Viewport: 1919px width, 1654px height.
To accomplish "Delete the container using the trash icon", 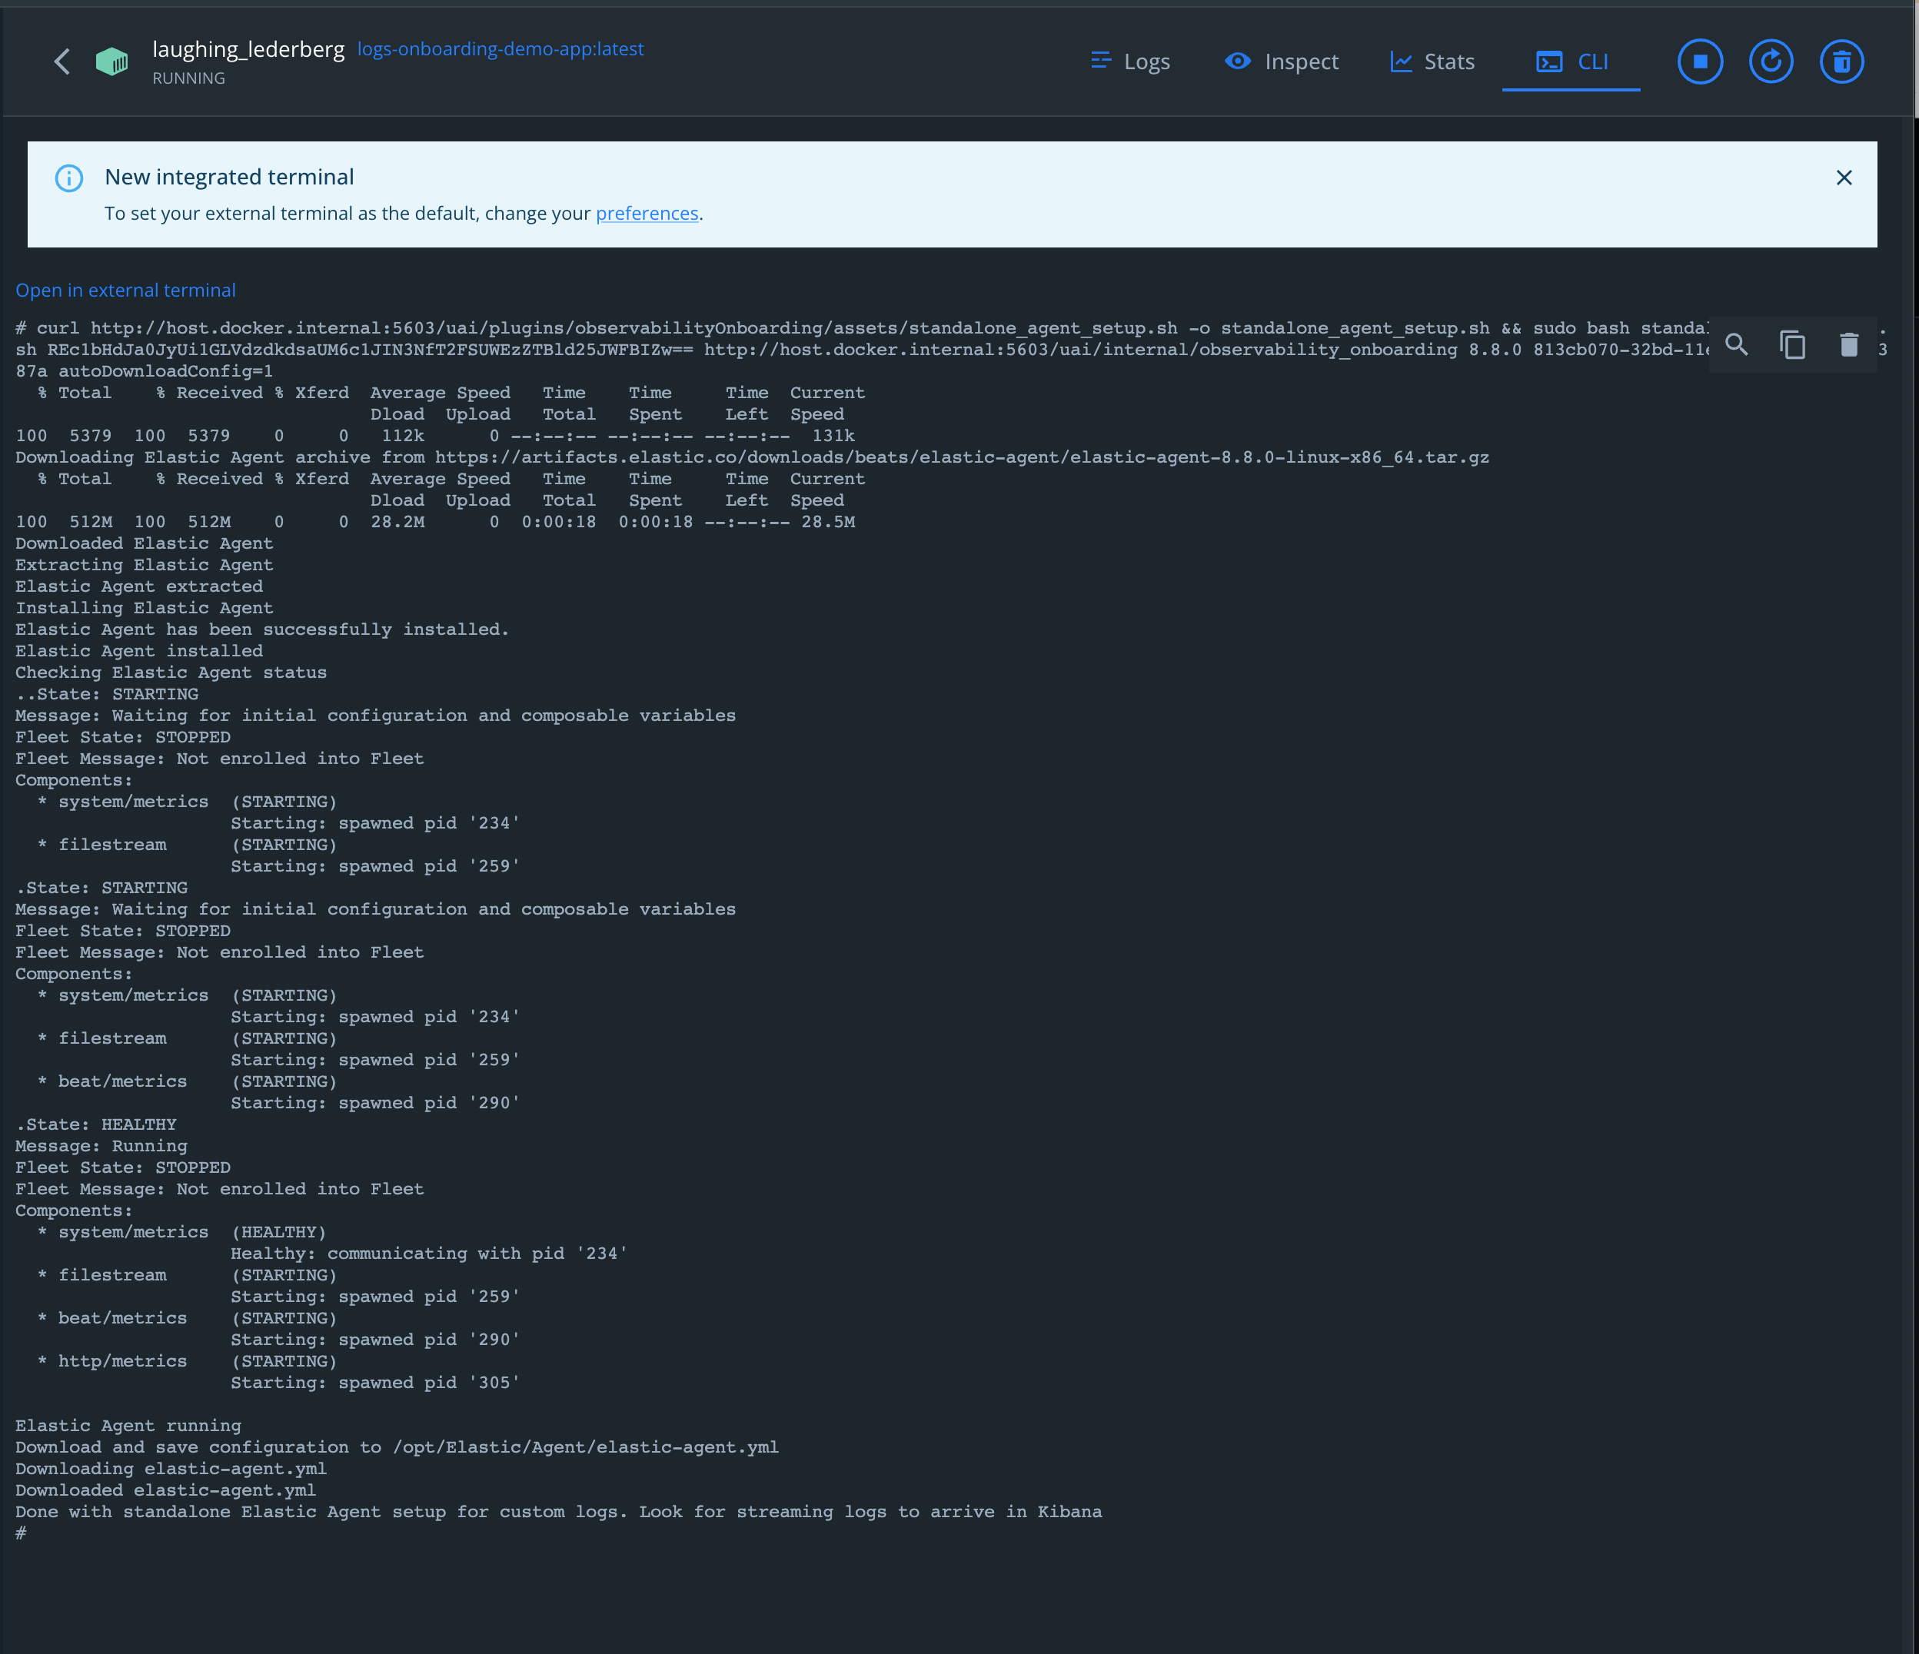I will [1842, 61].
